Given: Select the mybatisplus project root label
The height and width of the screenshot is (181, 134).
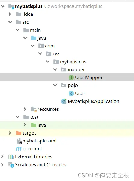Looking at the screenshot, I should point(29,6).
